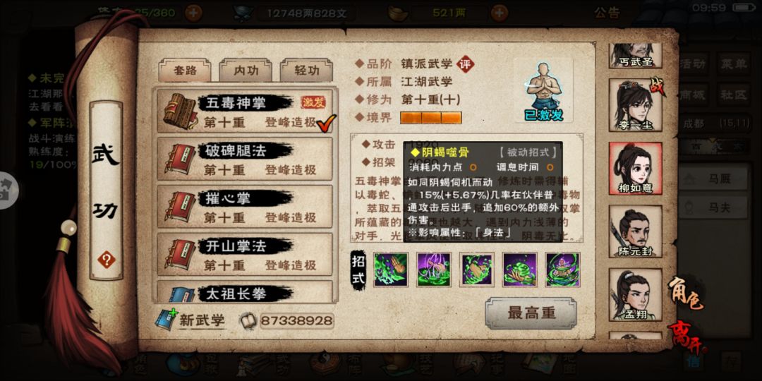Open the red 评 rating badge
The height and width of the screenshot is (381, 762).
pos(466,64)
